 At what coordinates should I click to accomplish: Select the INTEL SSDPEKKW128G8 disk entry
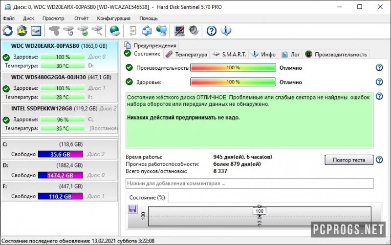[59, 119]
